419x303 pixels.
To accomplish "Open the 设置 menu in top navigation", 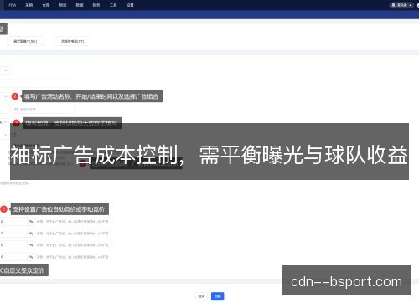I will tap(130, 5).
